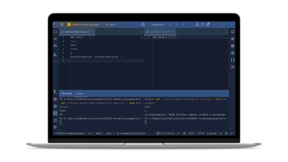The image size is (288, 162).
Task: Expand the CS259-FormalLanguages project dropdown
Action: (85, 24)
